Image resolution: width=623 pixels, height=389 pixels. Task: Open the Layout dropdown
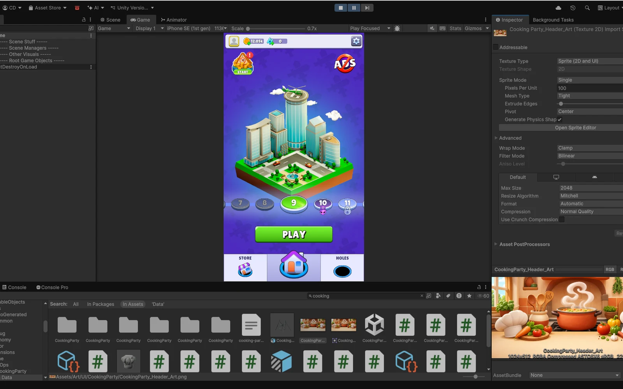[610, 8]
